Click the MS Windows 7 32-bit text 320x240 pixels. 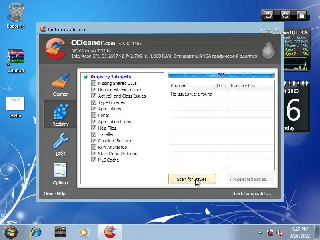92,51
